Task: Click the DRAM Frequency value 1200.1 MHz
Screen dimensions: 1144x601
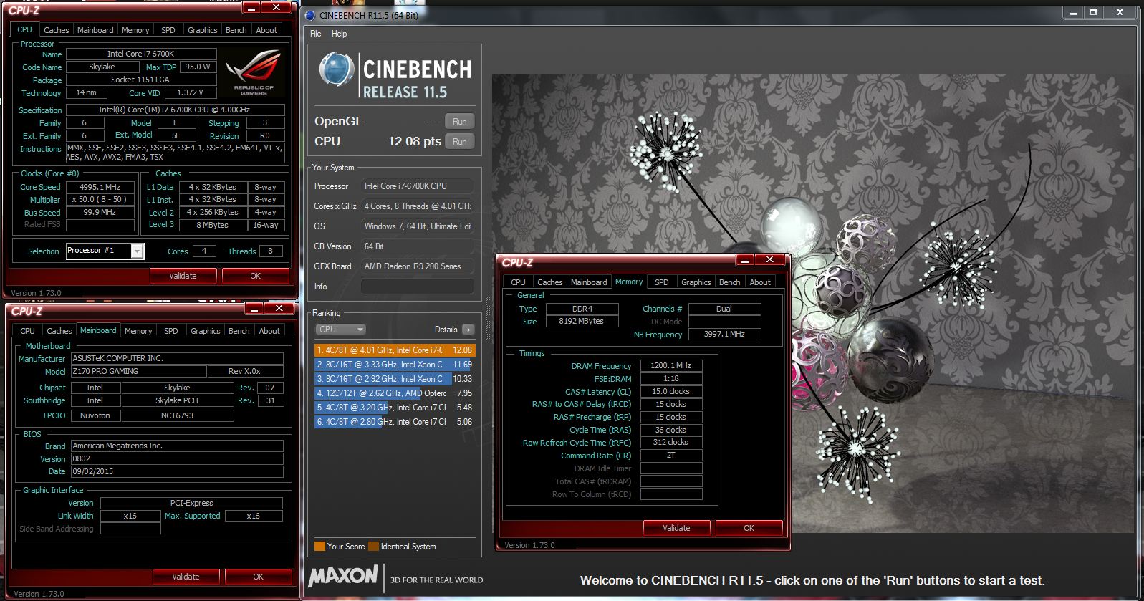Action: click(x=670, y=365)
